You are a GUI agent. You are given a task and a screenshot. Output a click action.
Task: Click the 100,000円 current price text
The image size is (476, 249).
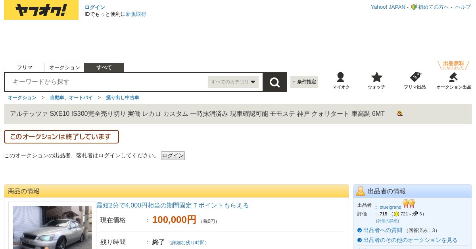click(x=174, y=220)
